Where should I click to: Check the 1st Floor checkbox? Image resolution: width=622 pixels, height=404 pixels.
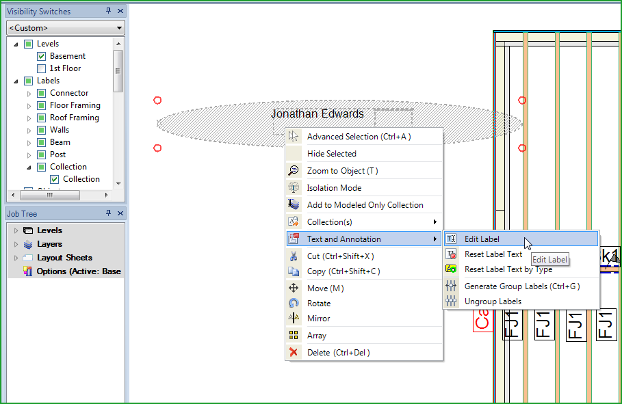click(x=42, y=68)
